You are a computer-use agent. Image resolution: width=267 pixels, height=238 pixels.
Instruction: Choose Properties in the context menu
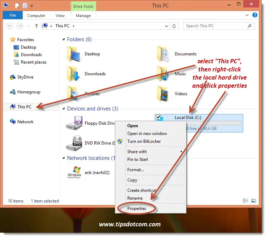(x=137, y=209)
